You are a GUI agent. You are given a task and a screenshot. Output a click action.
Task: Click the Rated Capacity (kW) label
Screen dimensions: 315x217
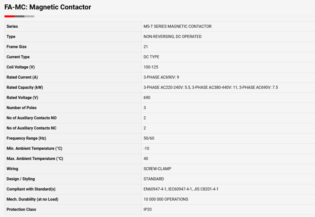[25, 87]
